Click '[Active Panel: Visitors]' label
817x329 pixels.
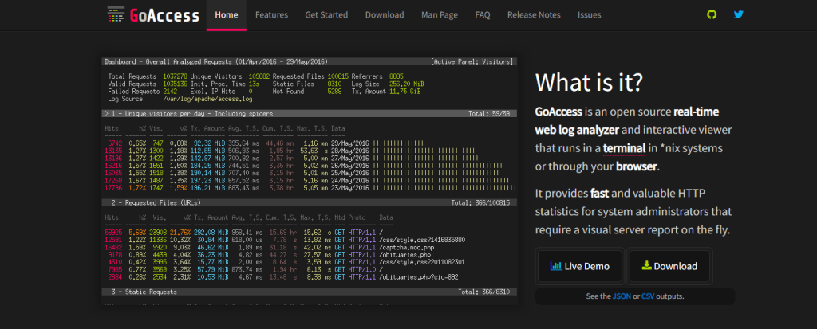click(x=472, y=61)
